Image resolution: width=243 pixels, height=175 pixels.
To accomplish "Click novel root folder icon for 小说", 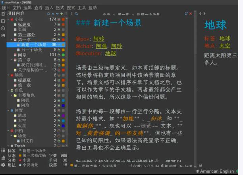I will click(12, 19).
